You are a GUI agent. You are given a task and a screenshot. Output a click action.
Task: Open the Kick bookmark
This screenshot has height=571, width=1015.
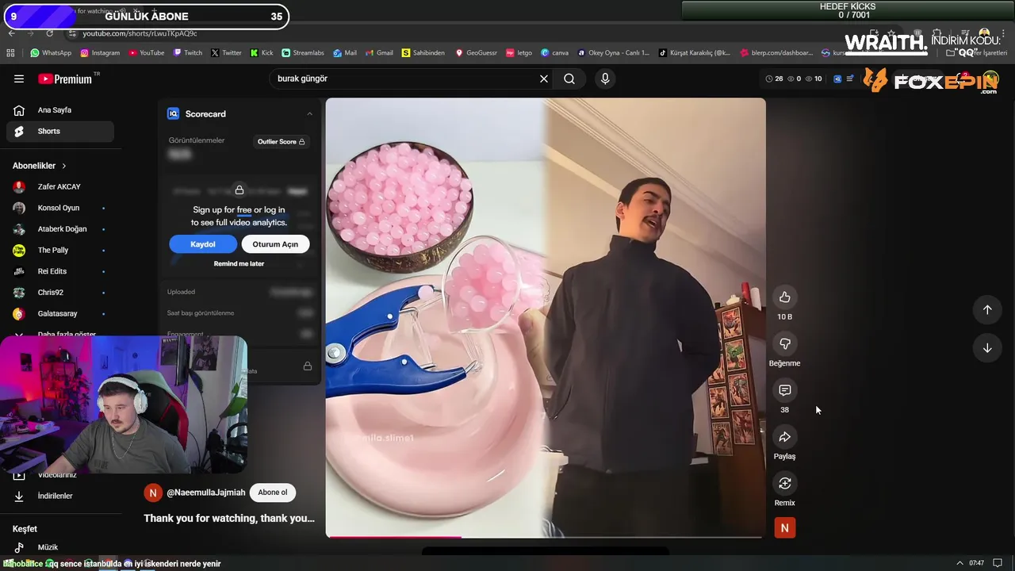(x=262, y=53)
